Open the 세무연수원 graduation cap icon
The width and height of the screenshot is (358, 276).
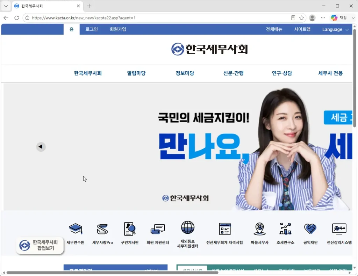pos(76,228)
